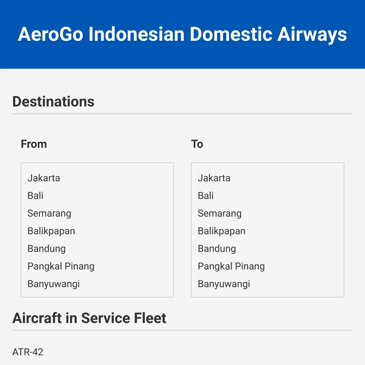Select Pangkal Pinang in the To list

point(268,266)
